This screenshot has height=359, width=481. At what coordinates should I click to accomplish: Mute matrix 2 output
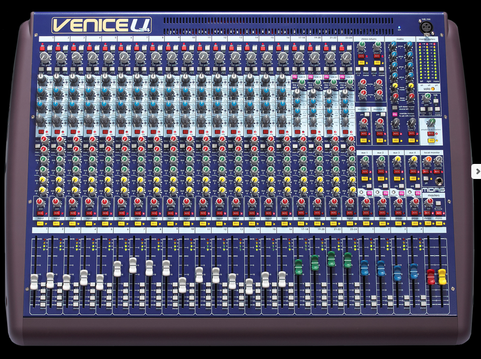(x=412, y=134)
